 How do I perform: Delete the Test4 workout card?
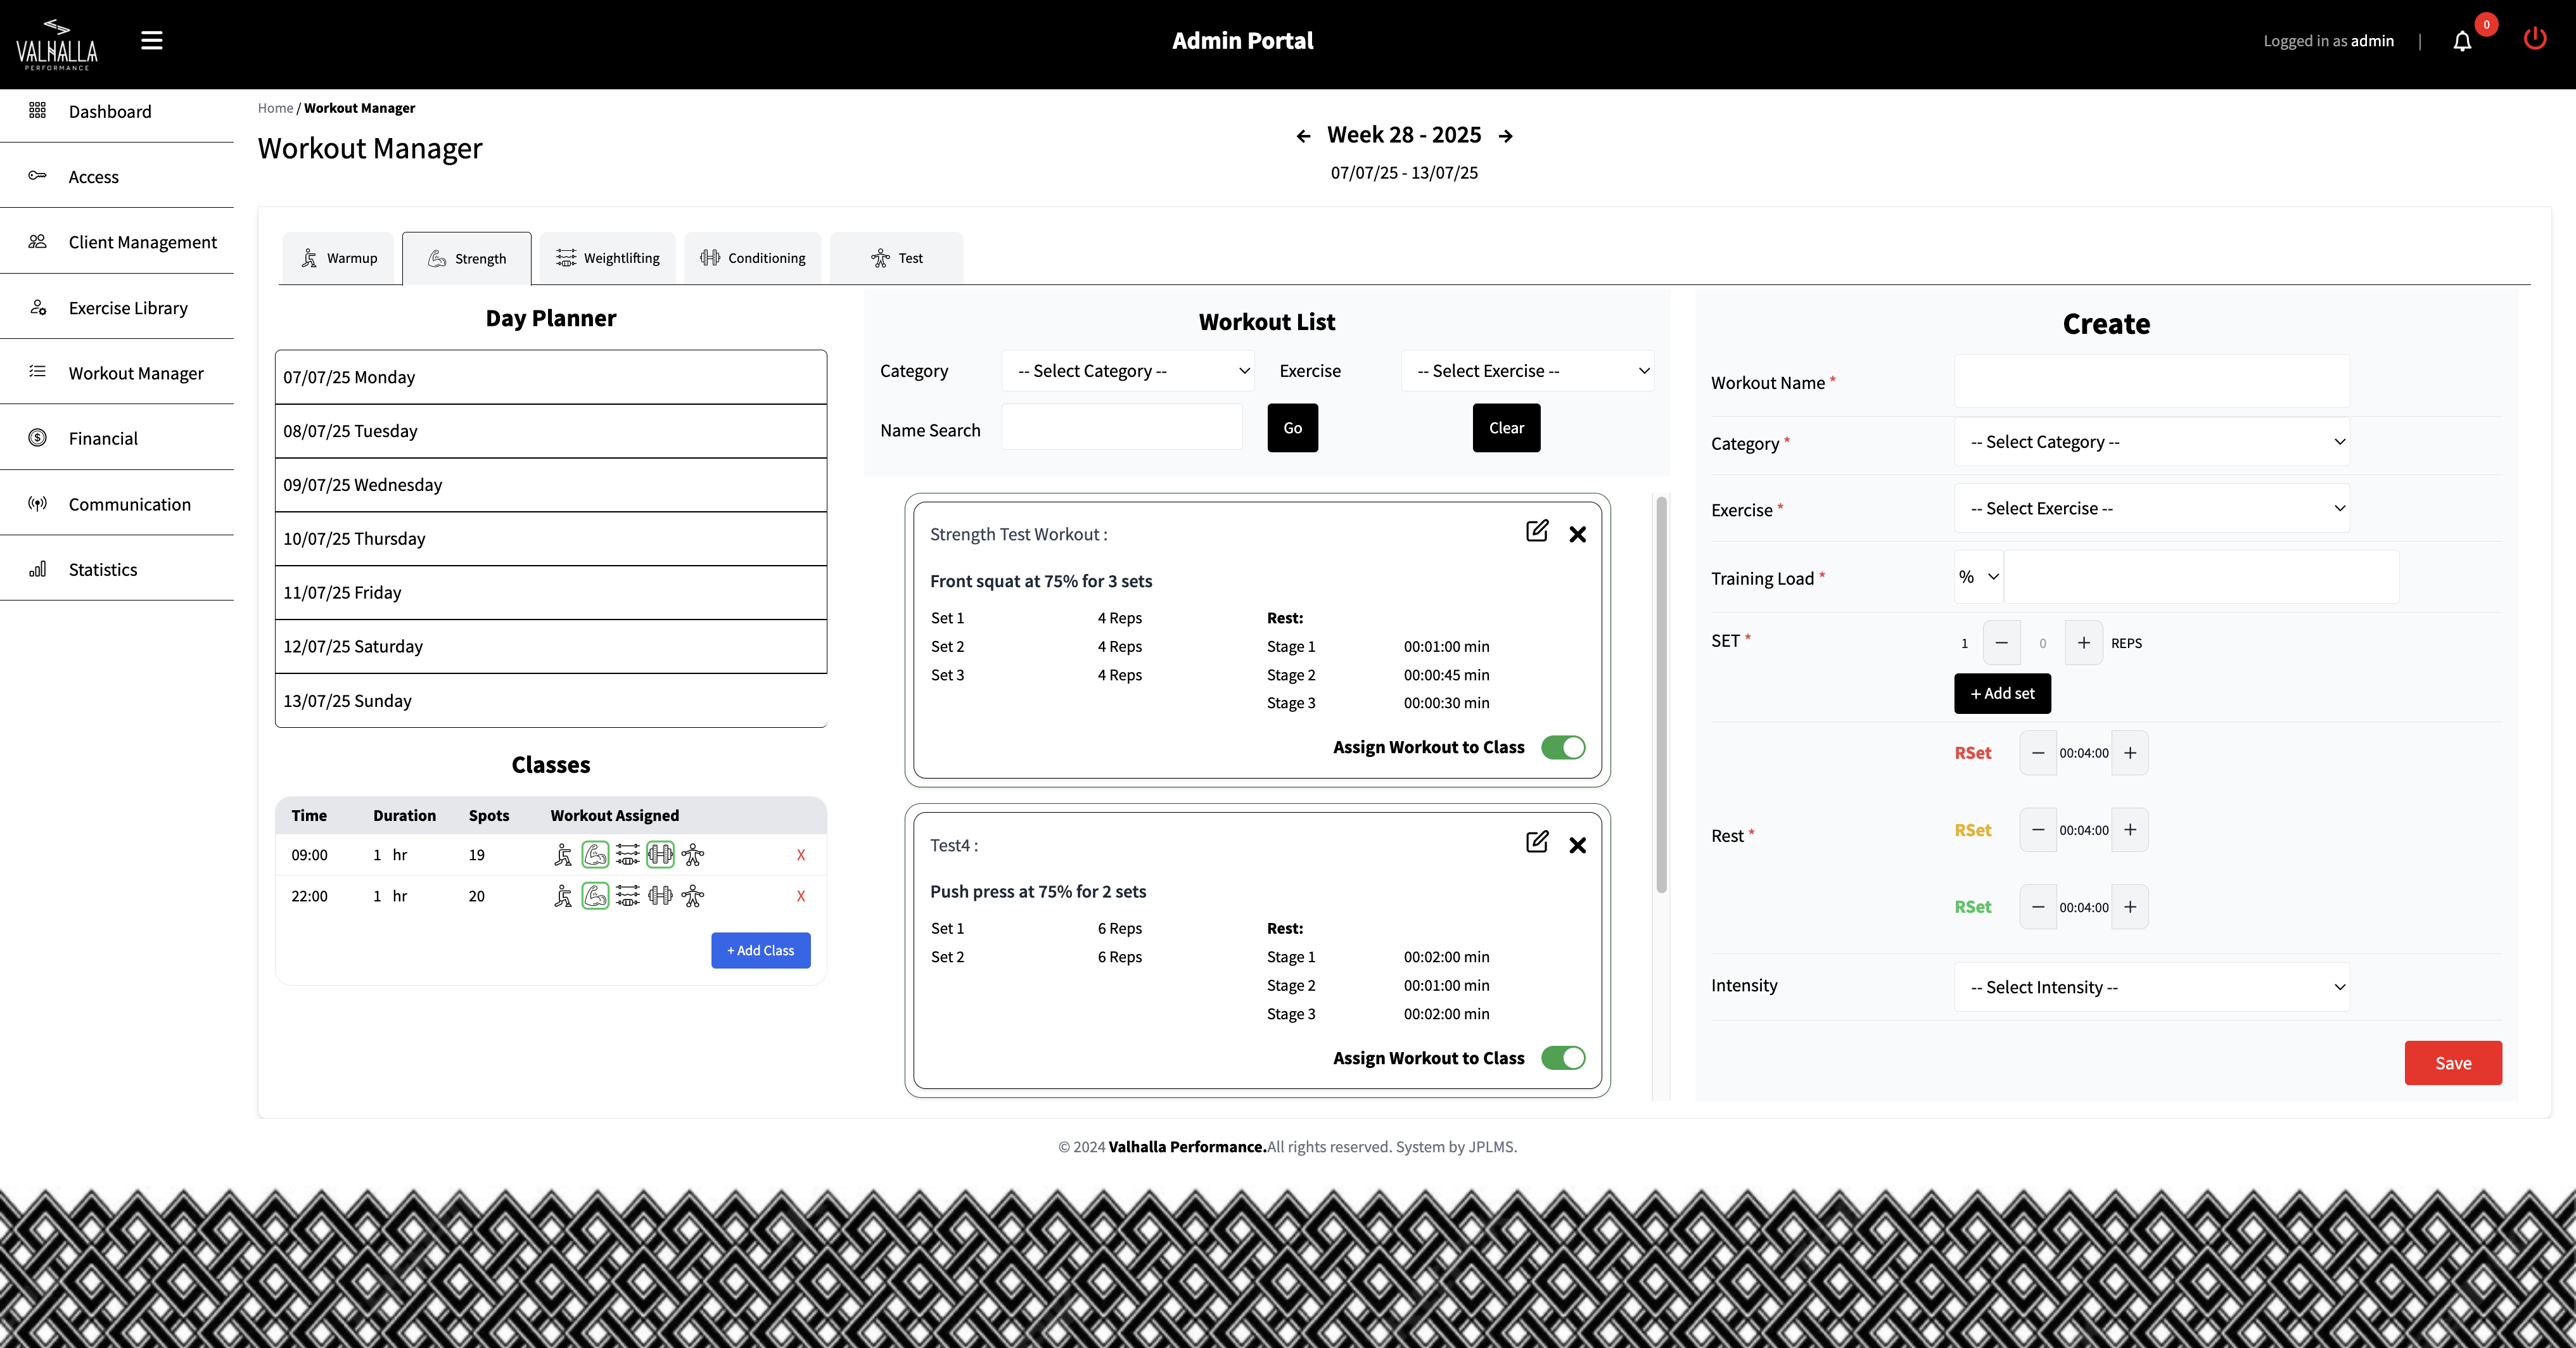coord(1577,845)
